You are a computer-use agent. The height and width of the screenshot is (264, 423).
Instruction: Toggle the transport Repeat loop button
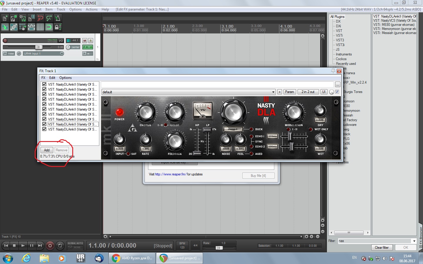60,246
